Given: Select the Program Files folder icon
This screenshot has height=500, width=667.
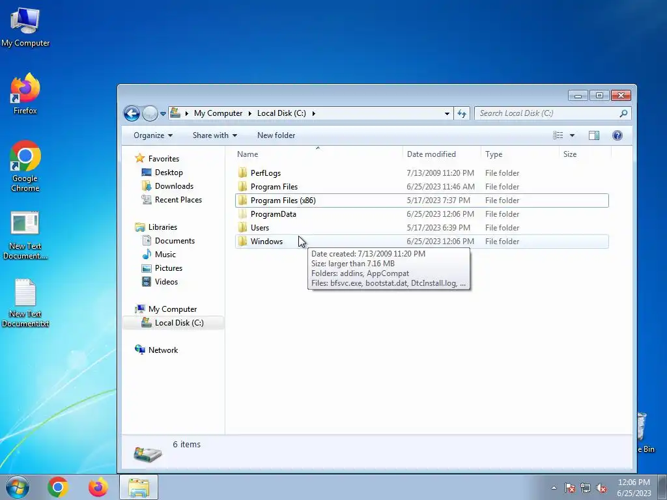Looking at the screenshot, I should coord(242,186).
